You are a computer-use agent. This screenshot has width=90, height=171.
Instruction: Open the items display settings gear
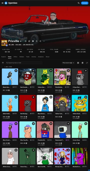tap(82, 63)
